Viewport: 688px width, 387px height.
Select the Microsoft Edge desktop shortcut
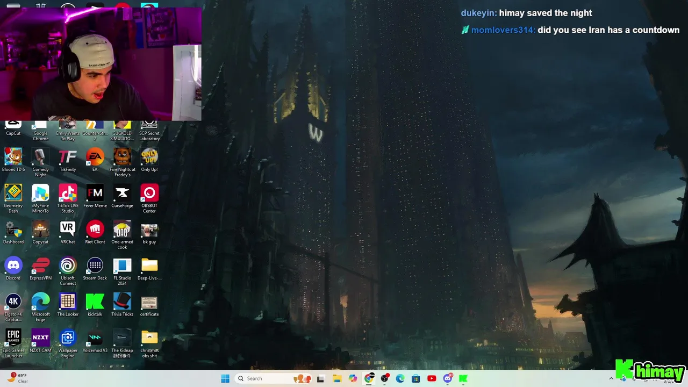[40, 307]
